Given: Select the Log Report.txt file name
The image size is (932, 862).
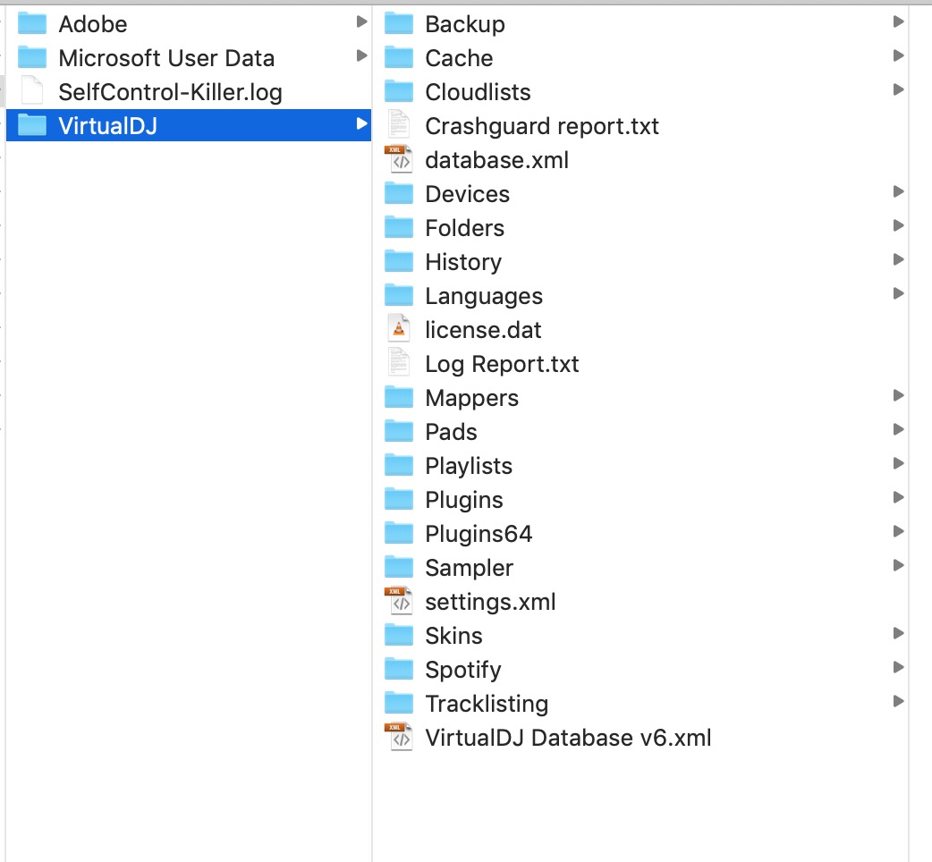Looking at the screenshot, I should 502,364.
